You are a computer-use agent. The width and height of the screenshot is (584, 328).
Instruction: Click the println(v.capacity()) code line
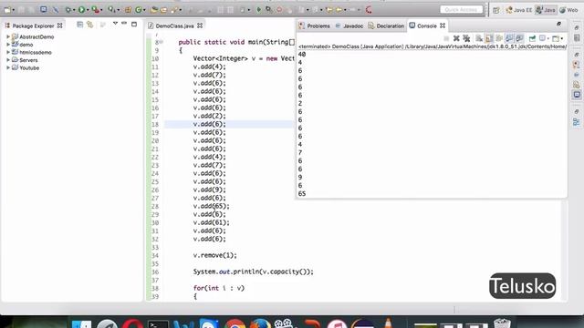254,272
